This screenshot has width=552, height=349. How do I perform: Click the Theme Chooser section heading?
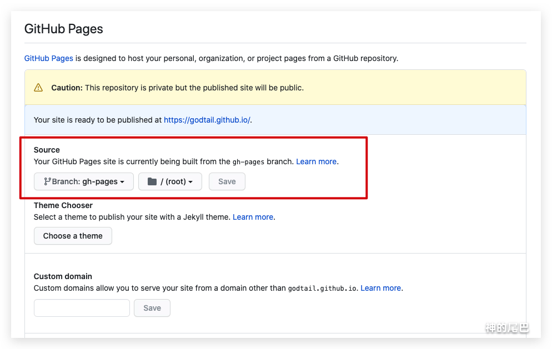(x=63, y=205)
